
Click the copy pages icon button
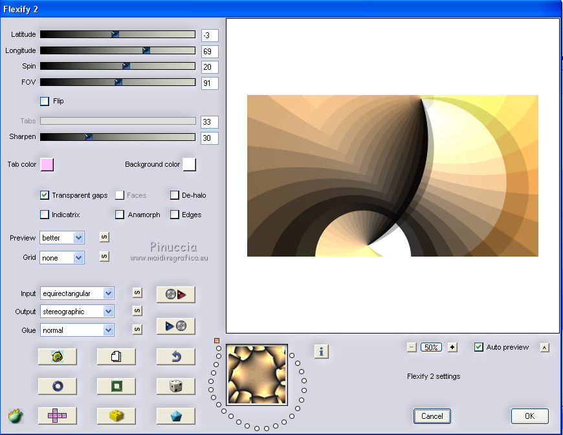point(116,356)
